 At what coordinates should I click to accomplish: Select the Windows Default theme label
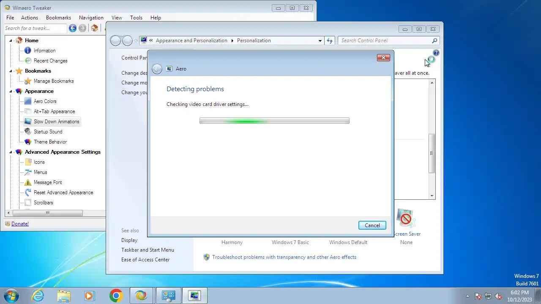coord(348,242)
